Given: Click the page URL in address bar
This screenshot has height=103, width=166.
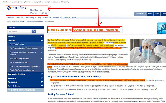Looking at the screenshot, I should point(35,2).
